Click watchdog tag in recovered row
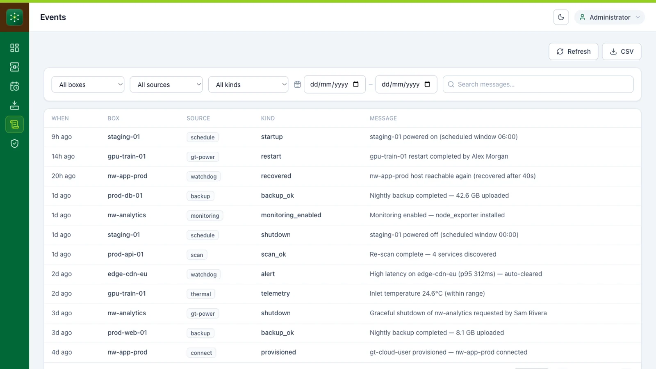 [203, 176]
